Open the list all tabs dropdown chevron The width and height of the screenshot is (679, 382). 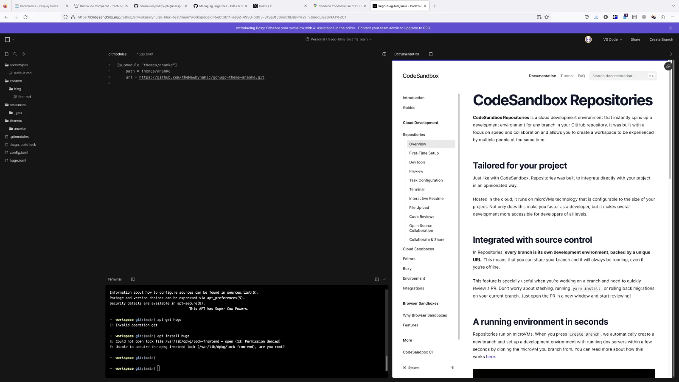pos(673,6)
